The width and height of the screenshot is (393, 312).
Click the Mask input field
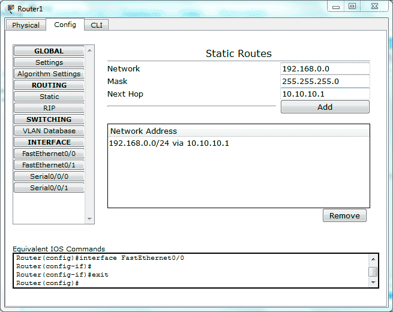(325, 81)
